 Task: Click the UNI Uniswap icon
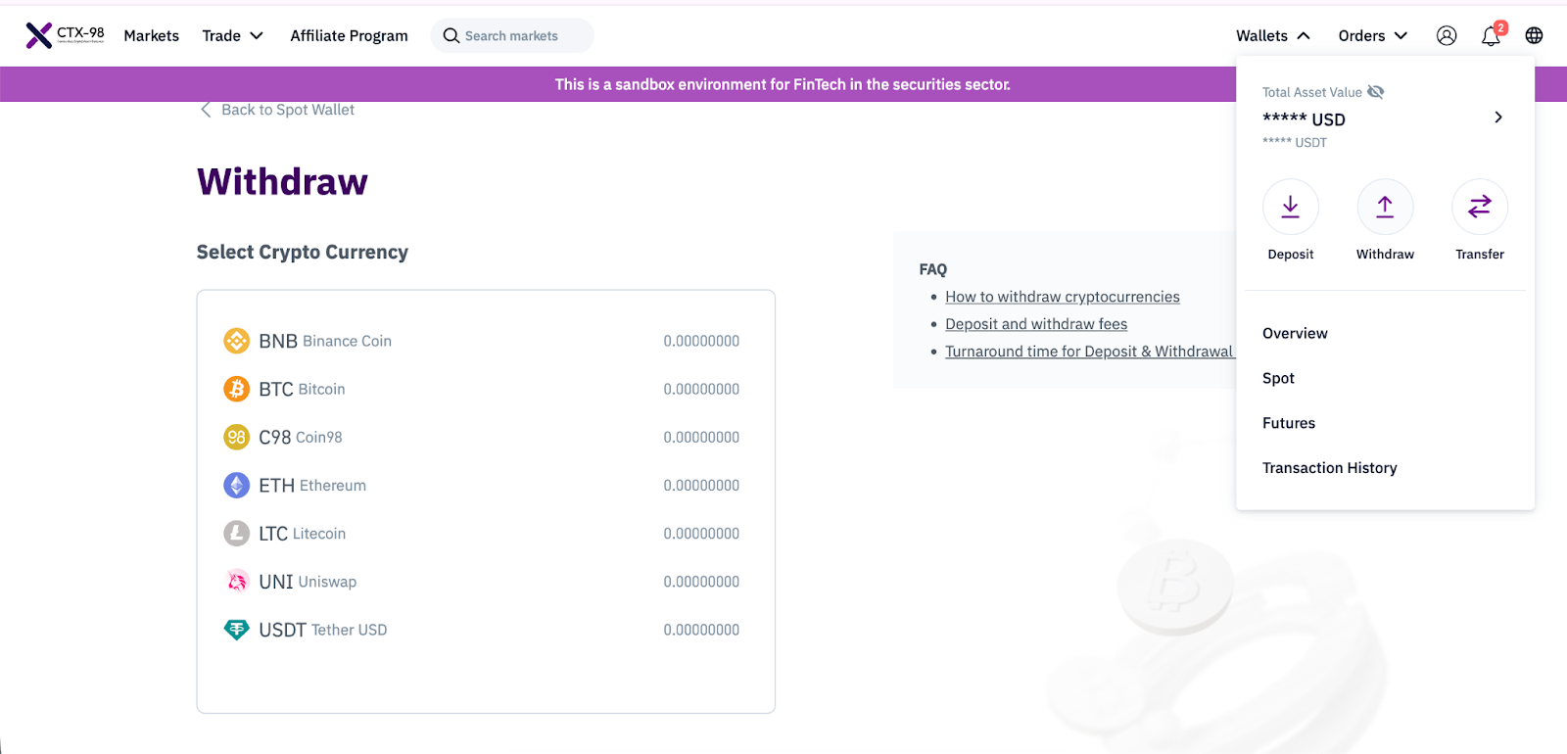pyautogui.click(x=236, y=581)
